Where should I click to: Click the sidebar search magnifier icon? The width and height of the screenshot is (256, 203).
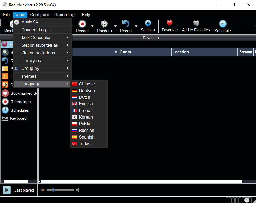[5, 52]
